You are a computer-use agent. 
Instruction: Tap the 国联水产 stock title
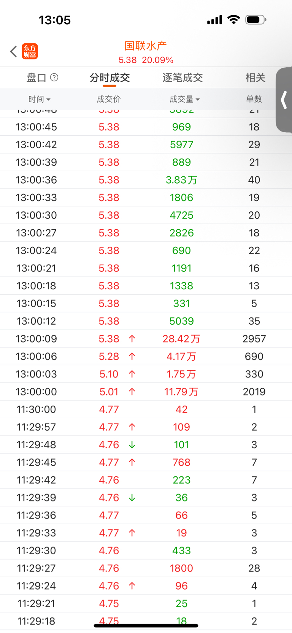(146, 46)
